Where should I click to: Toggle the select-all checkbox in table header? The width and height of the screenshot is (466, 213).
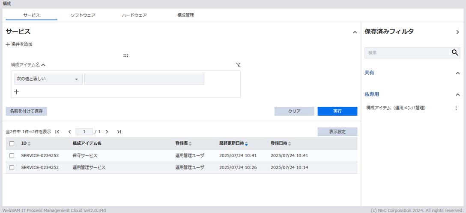[12, 144]
